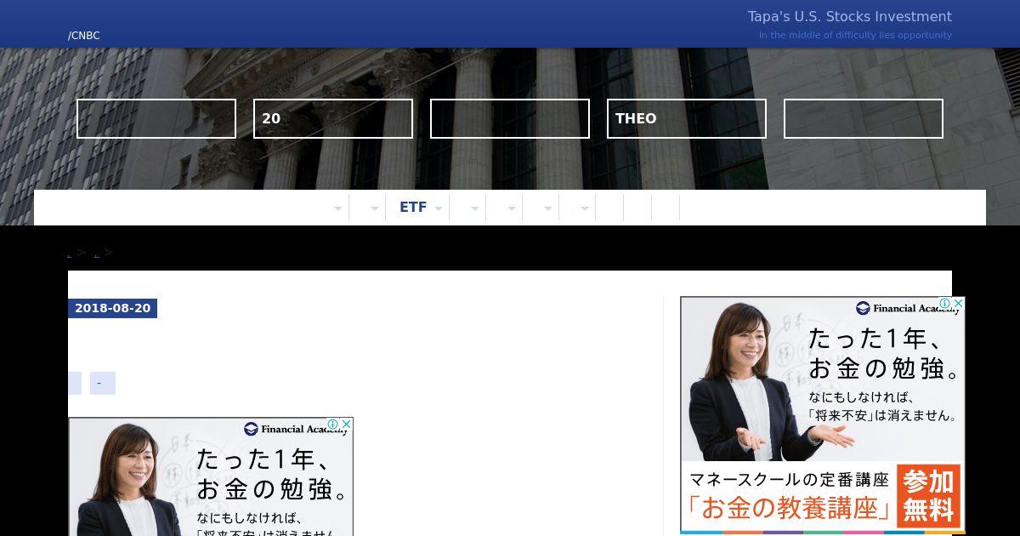
Task: Open the category tag showing a dash
Action: (103, 383)
